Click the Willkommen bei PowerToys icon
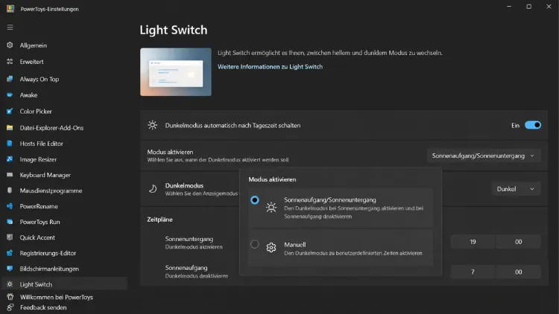 tap(10, 297)
